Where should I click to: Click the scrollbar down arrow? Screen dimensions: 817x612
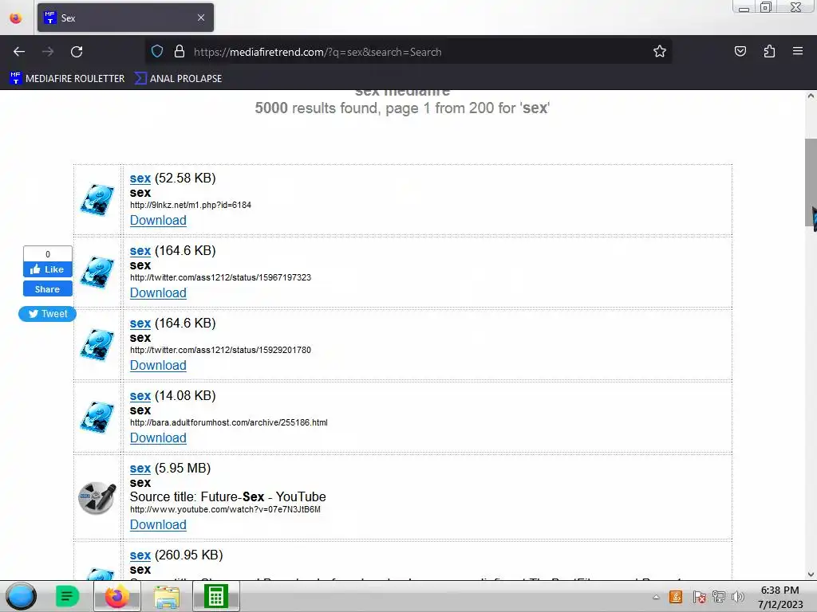pos(811,575)
